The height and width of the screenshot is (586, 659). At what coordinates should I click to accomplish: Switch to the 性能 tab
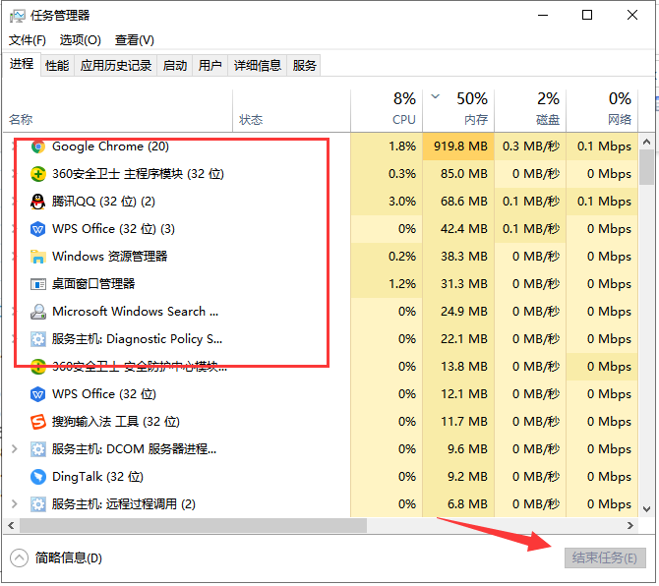(x=57, y=66)
